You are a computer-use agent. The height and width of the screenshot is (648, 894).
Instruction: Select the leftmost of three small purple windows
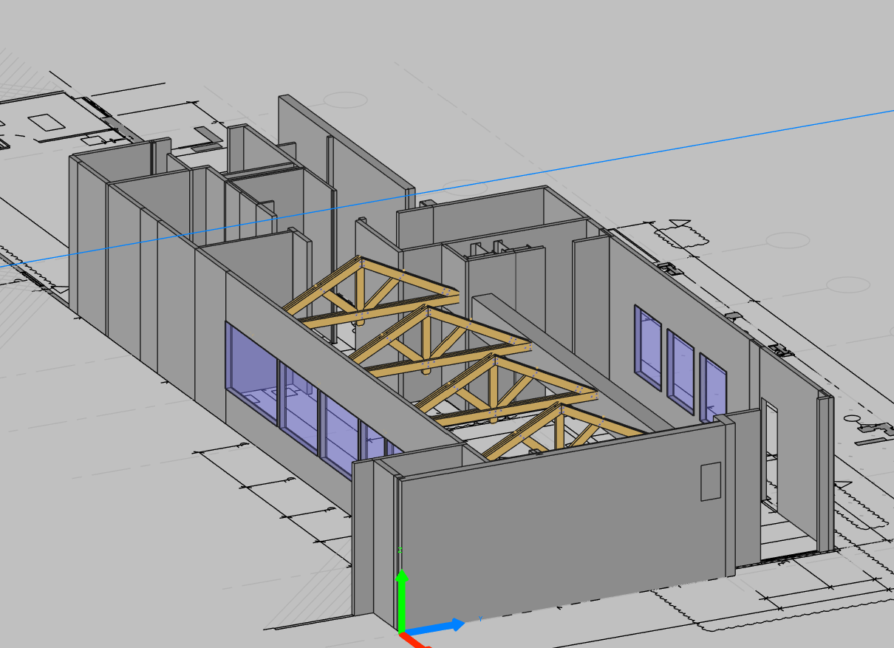(647, 347)
